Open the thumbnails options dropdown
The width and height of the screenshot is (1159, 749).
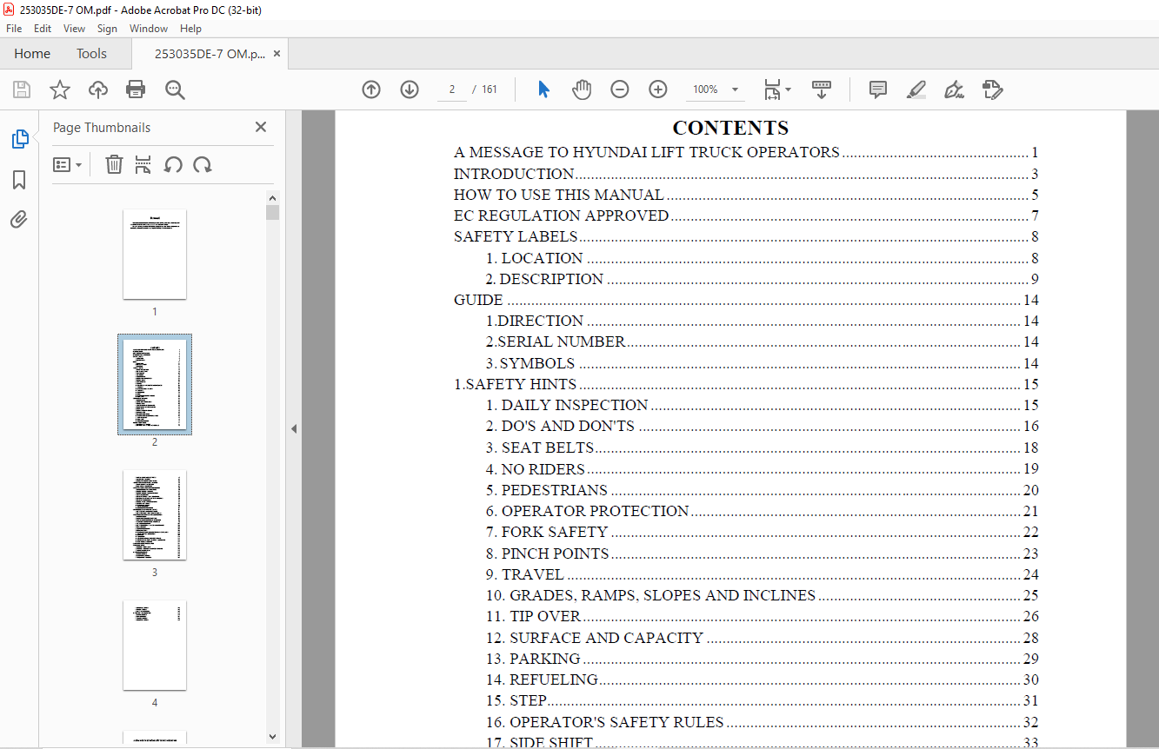67,164
